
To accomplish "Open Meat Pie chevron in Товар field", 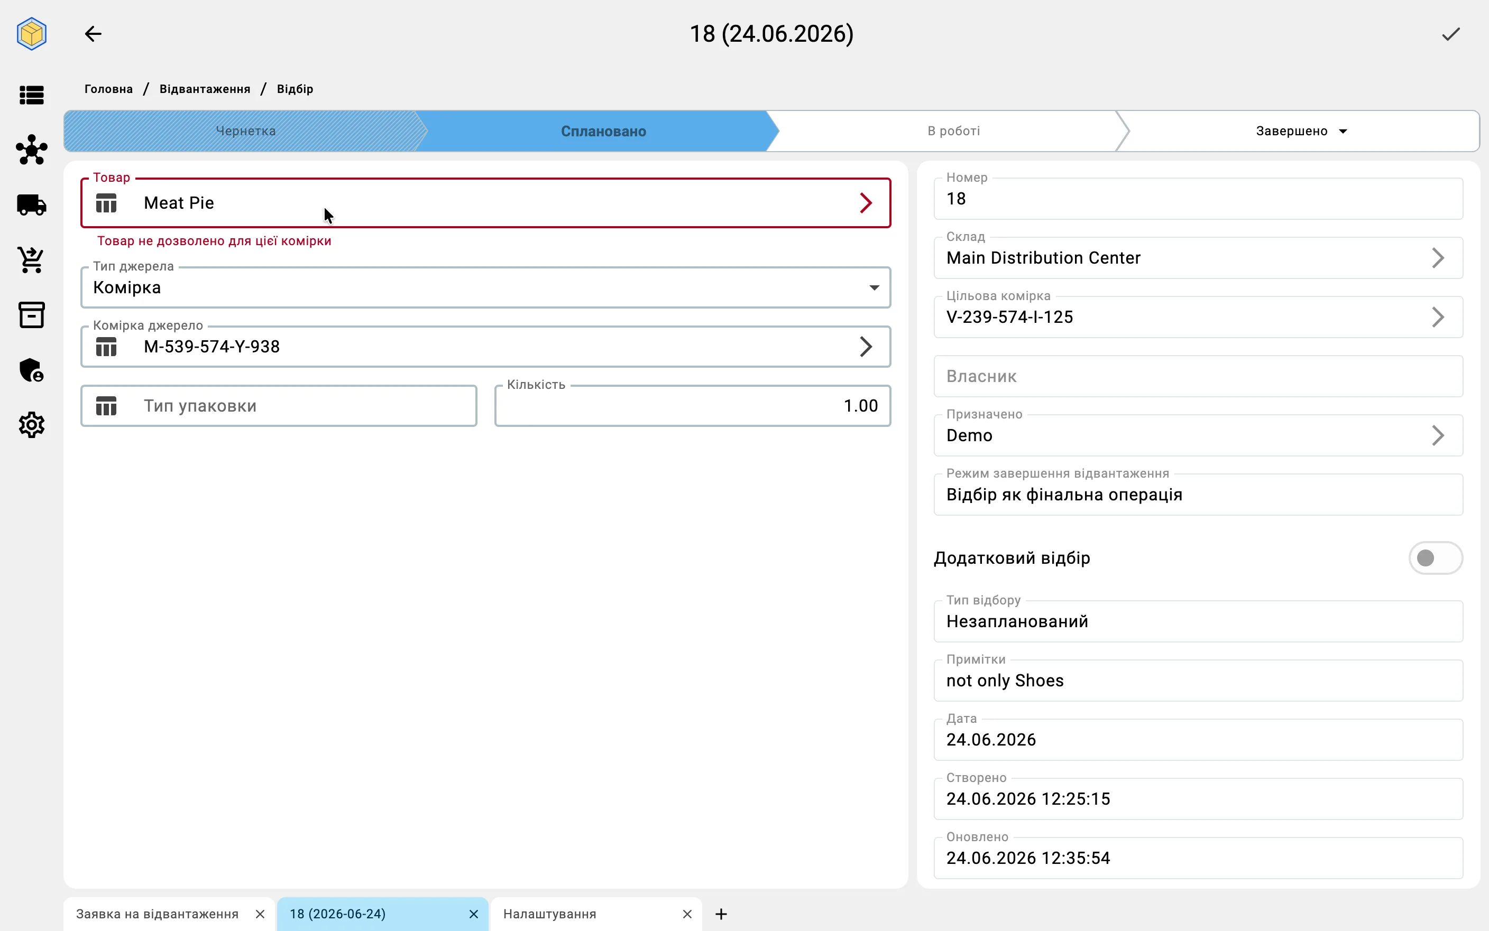I will pos(866,203).
